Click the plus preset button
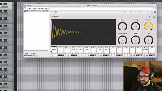162x91 pixels. click(x=127, y=12)
